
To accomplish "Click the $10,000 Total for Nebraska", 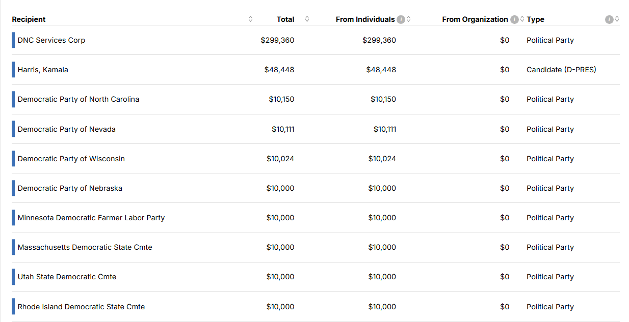I will click(x=280, y=188).
